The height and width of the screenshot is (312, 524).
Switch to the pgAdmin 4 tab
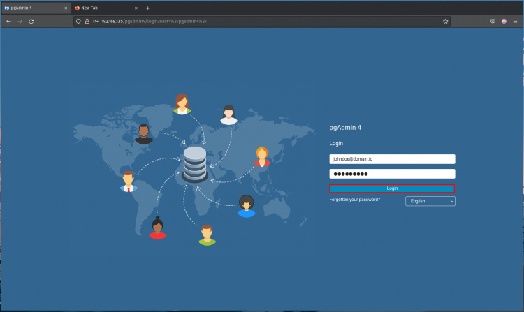(31, 8)
